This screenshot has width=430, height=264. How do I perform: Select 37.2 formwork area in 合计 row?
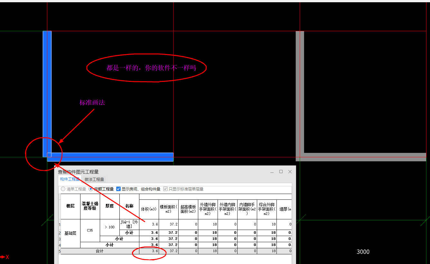pyautogui.click(x=169, y=251)
